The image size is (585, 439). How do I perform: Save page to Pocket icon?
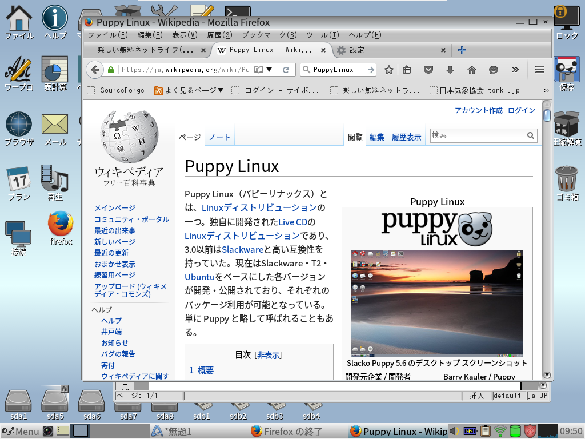pos(428,70)
